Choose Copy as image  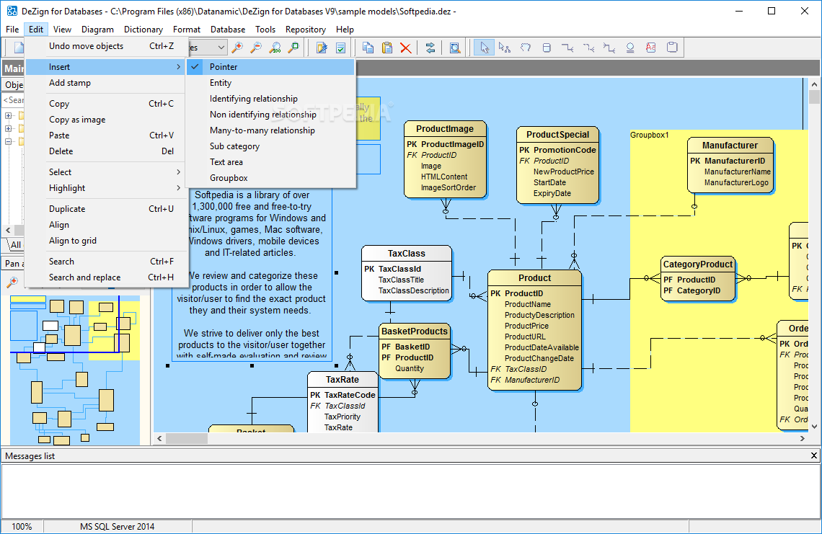[106, 120]
